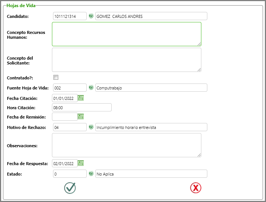The width and height of the screenshot is (266, 202).
Task: Open the Fecha de Respuesta calendar picker
Action: coord(80,163)
